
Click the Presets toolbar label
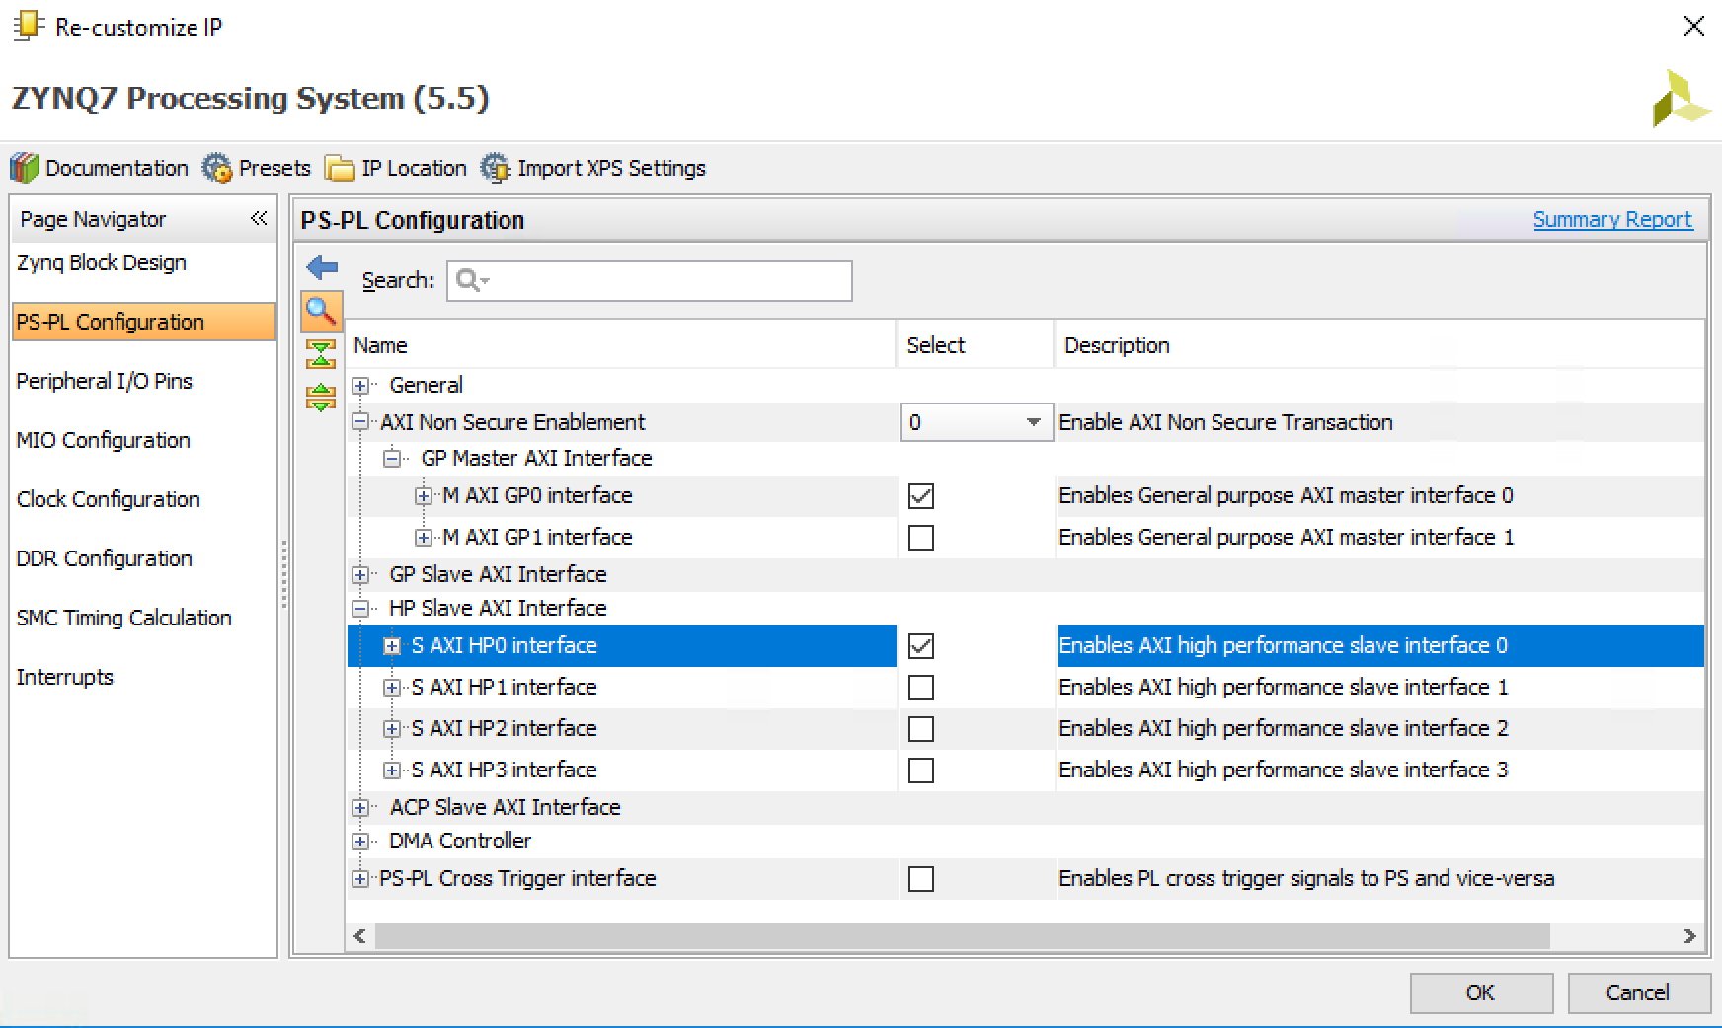click(274, 169)
